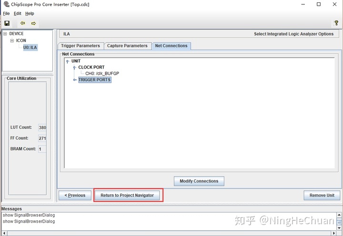The image size is (343, 236).
Task: Click the LUT Count value field
Action: pyautogui.click(x=42, y=128)
